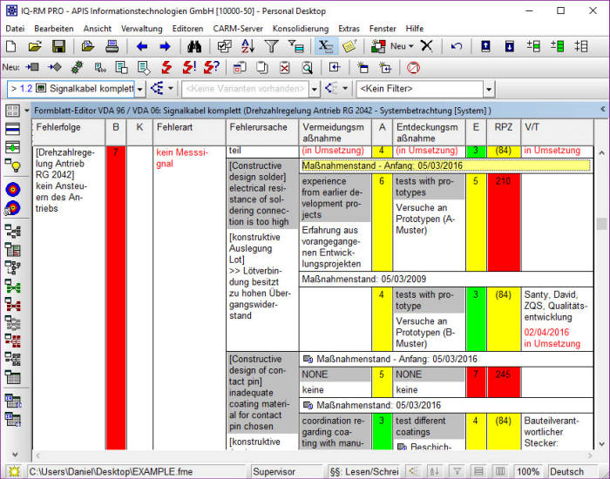
Task: Click the red prohibited circle icon
Action: [x=413, y=68]
